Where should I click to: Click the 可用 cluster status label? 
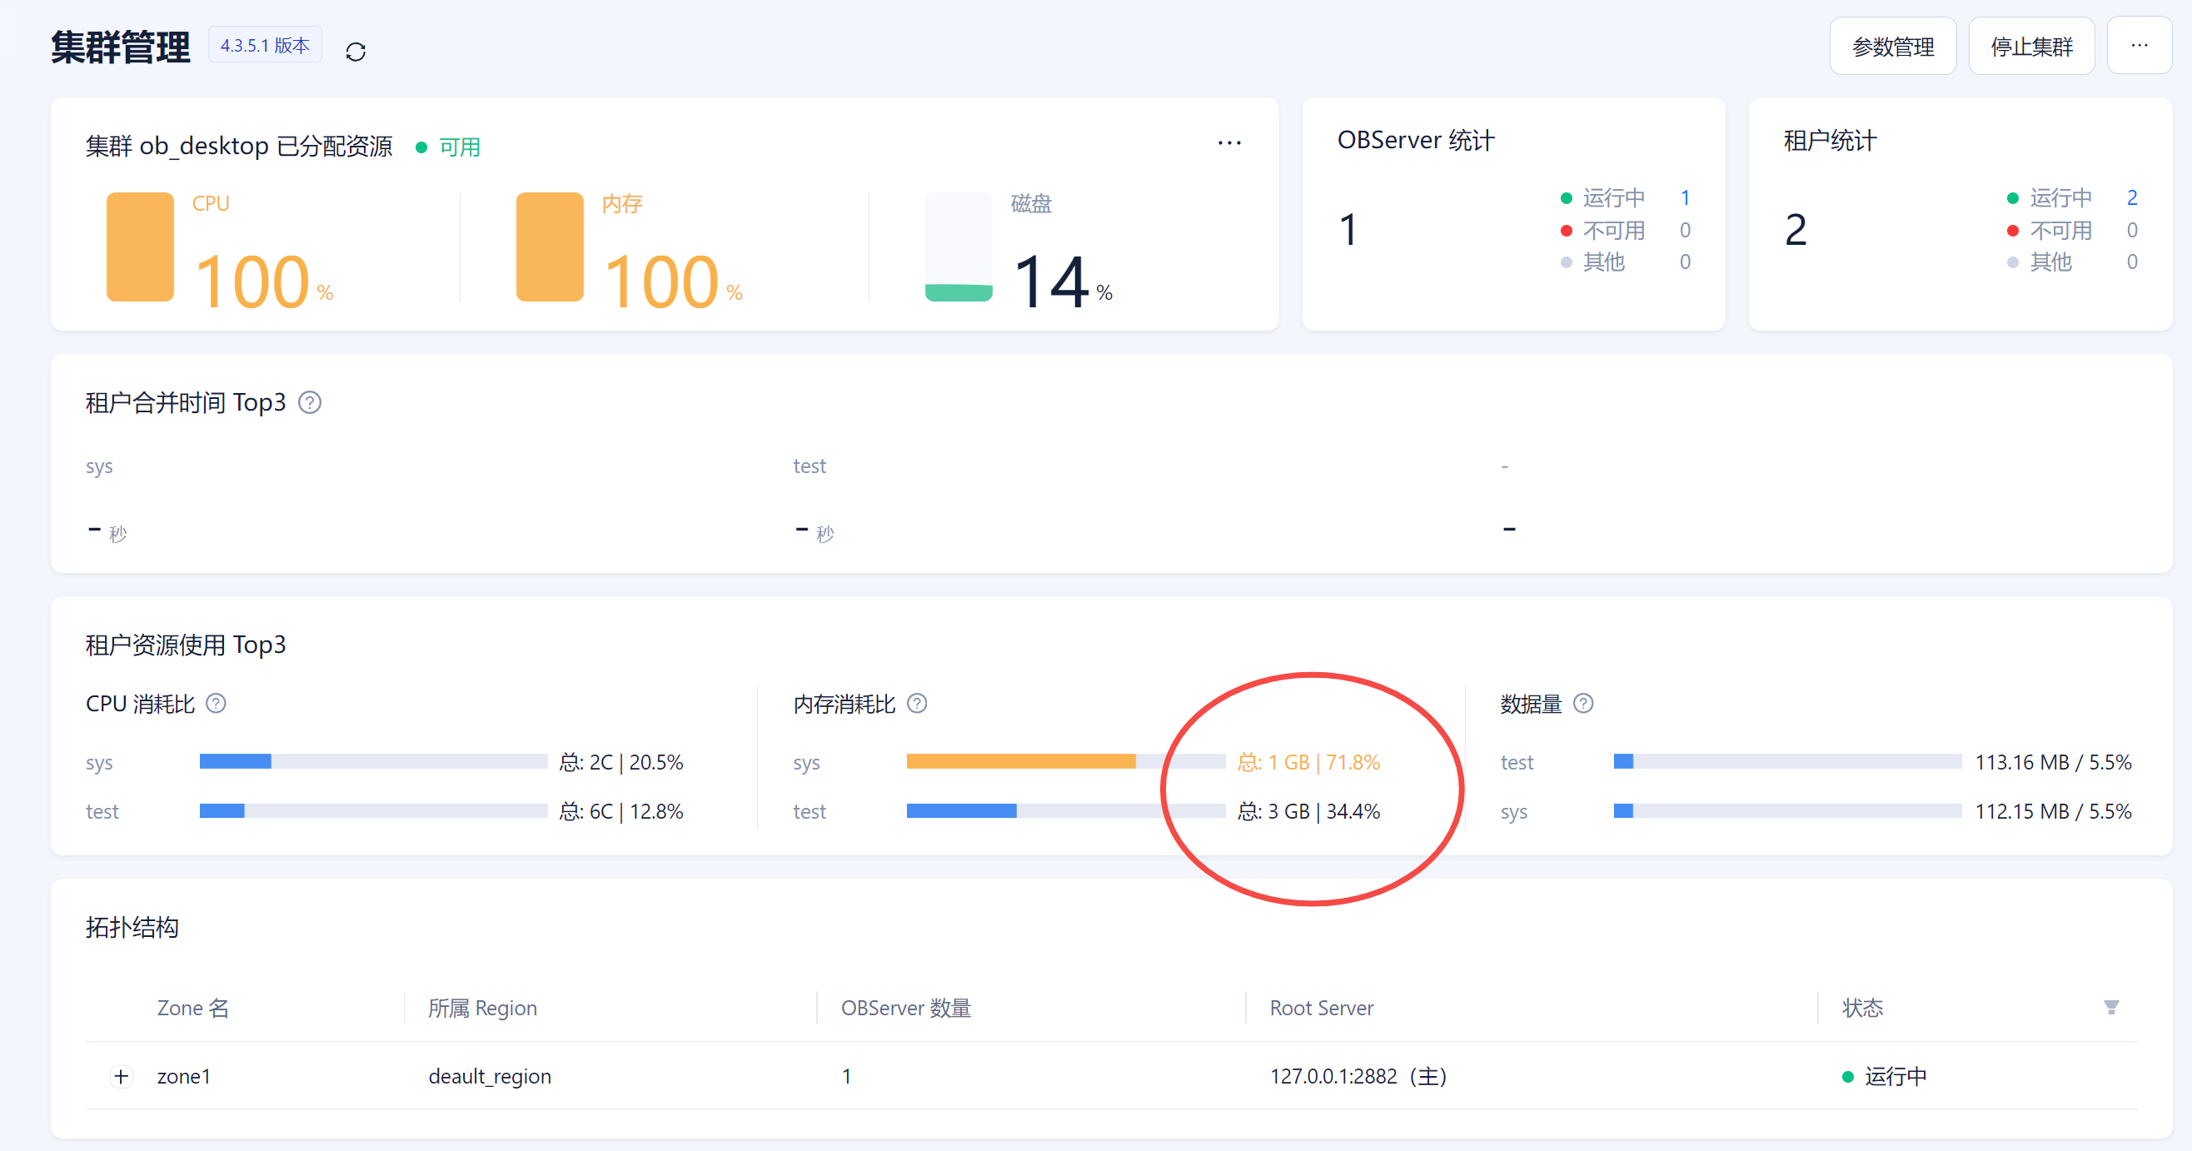coord(460,147)
